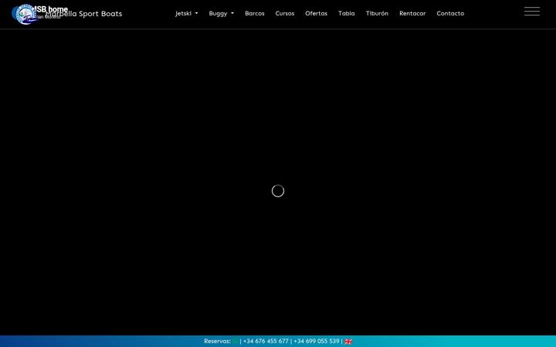Viewport: 556px width, 347px height.
Task: Select Tabla in the navigation
Action: coord(347,13)
